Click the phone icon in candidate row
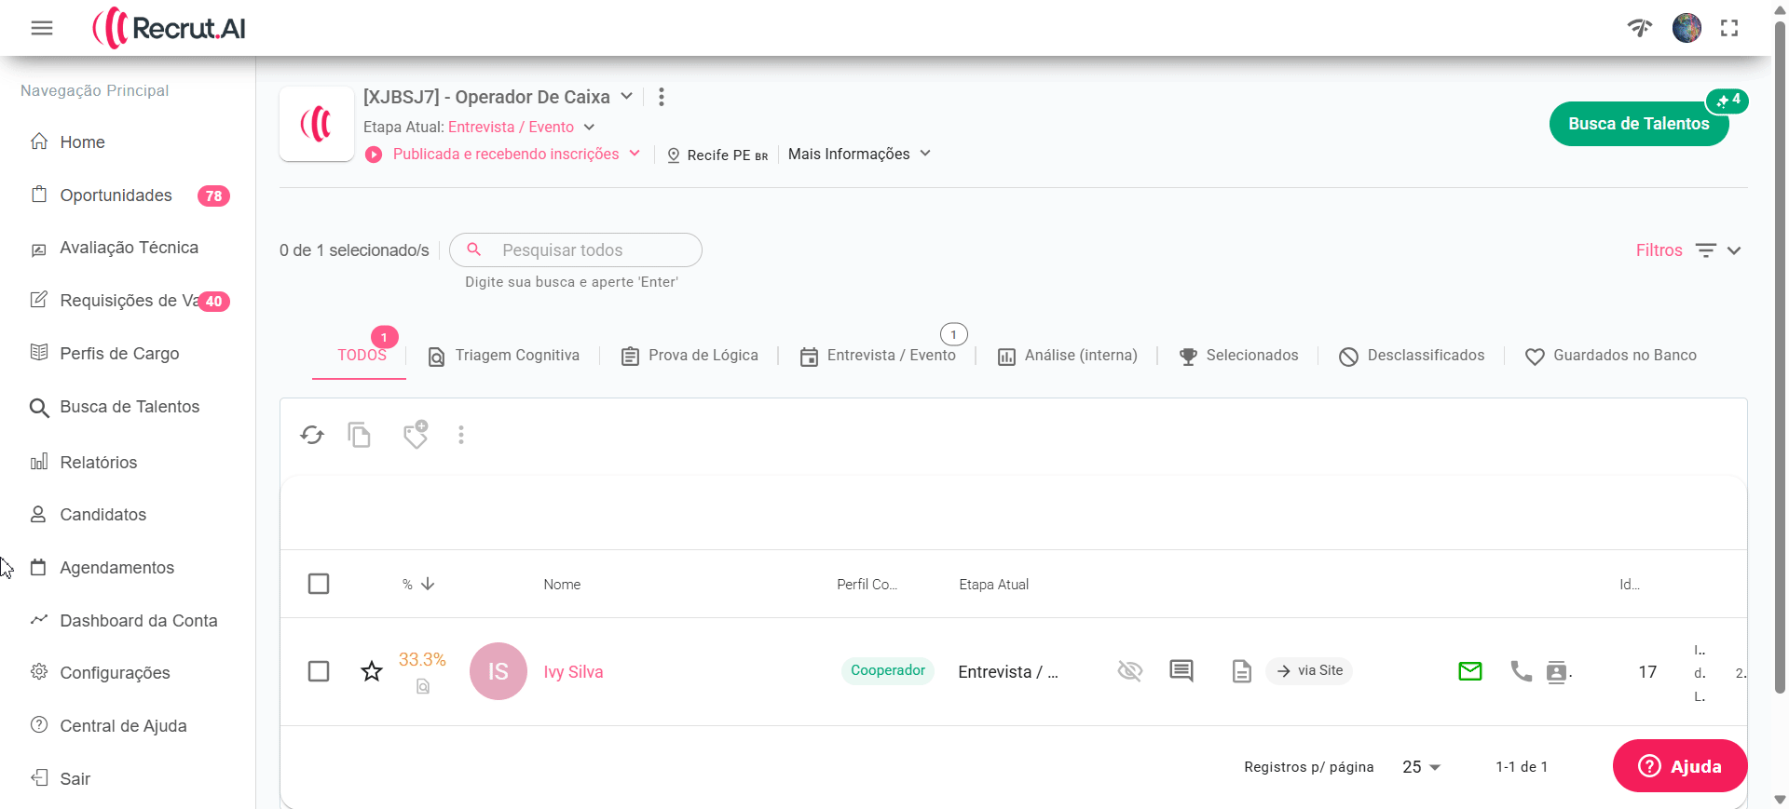The height and width of the screenshot is (809, 1789). 1521,671
